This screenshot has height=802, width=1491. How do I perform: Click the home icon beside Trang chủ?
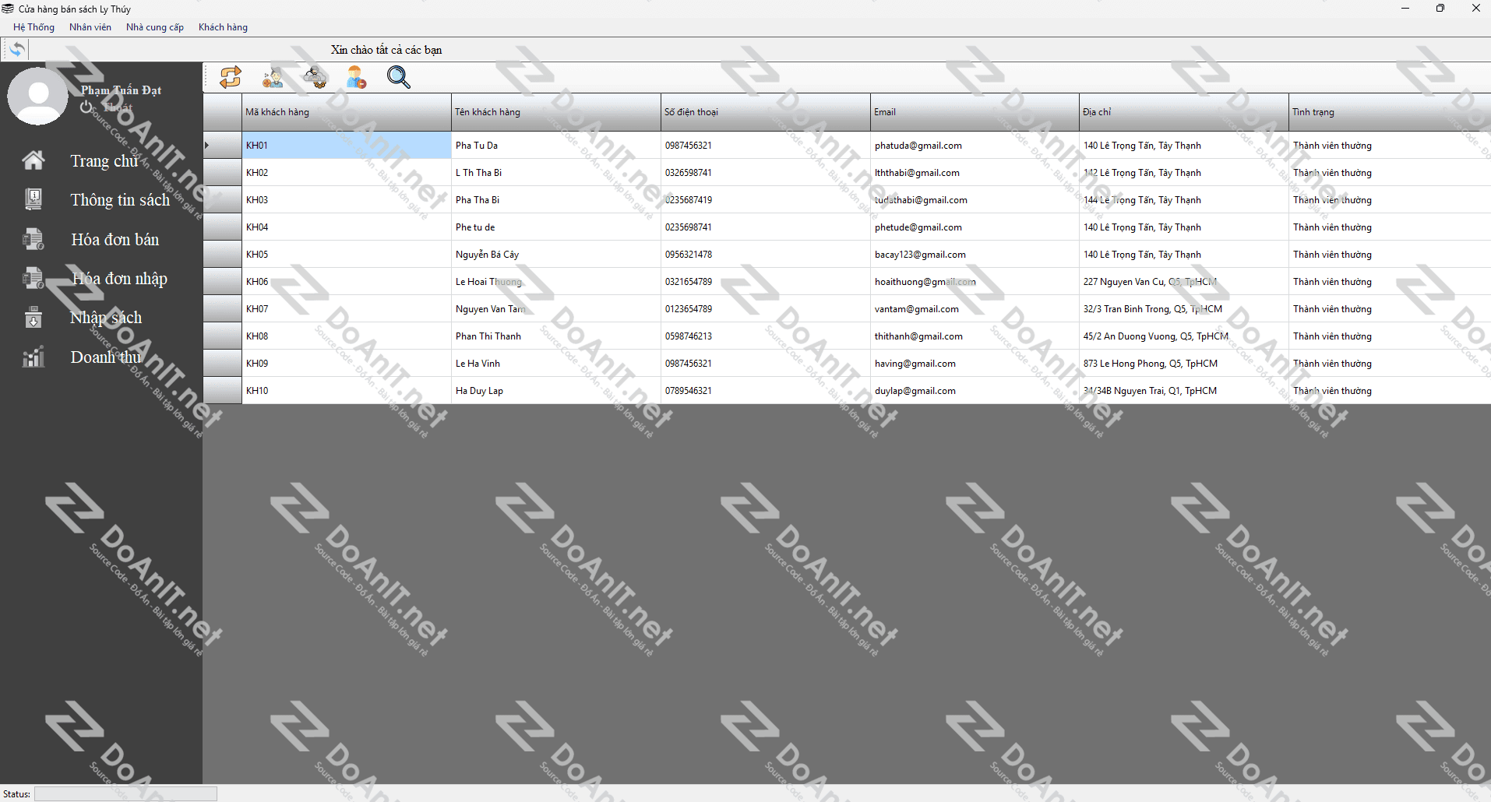pyautogui.click(x=33, y=160)
